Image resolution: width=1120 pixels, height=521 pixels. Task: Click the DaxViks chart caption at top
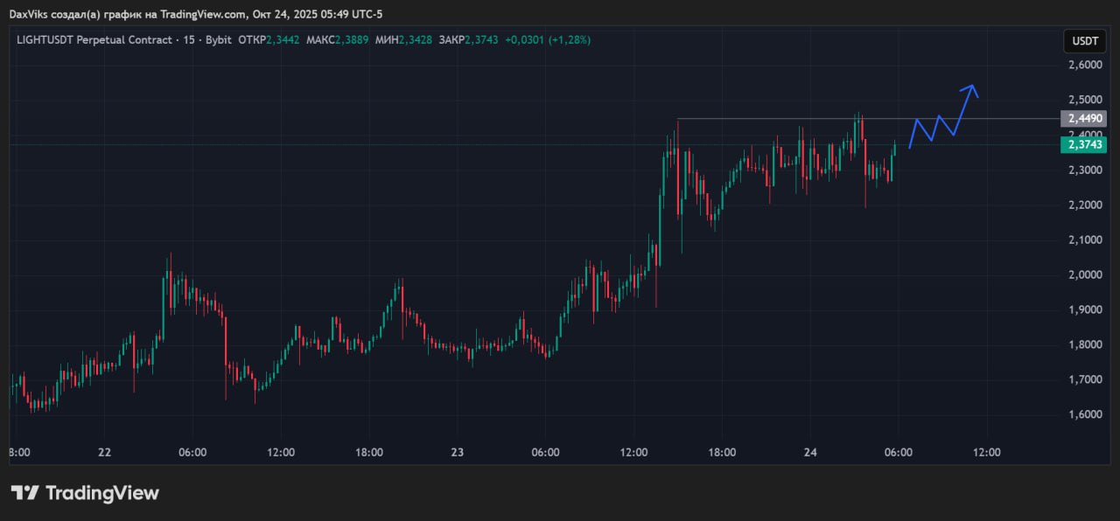[x=195, y=14]
